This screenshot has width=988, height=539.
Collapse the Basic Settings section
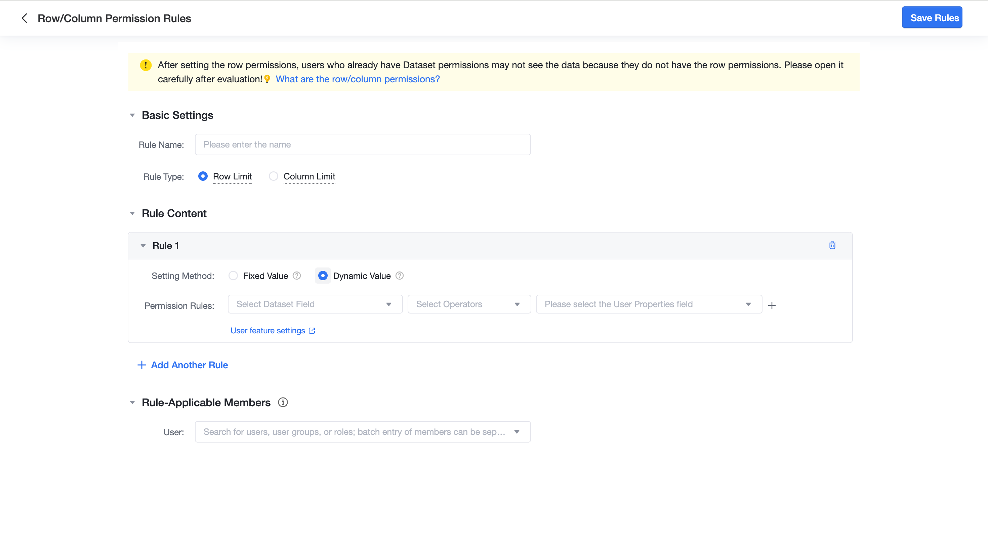pyautogui.click(x=132, y=116)
